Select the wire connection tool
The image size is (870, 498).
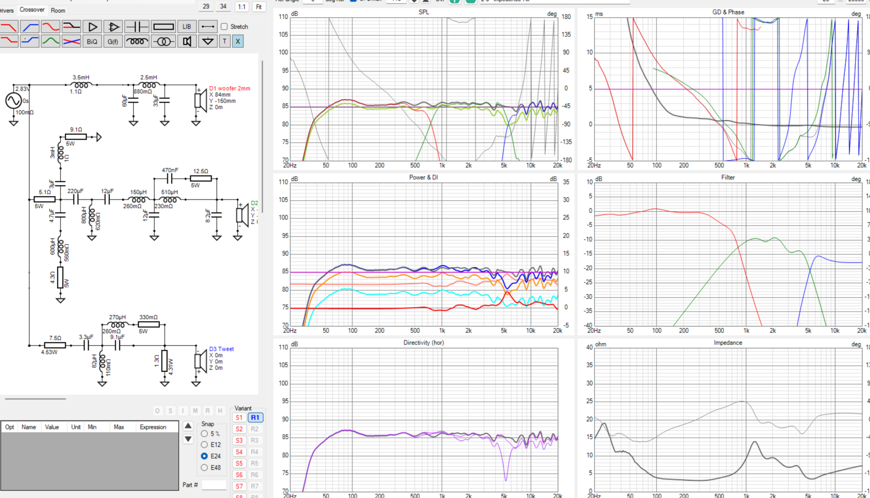208,27
